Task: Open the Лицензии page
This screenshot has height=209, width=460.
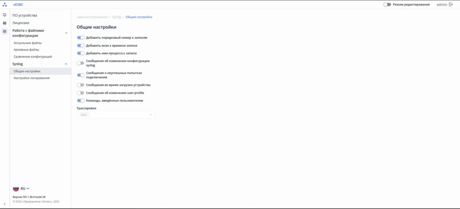Action: click(x=21, y=22)
